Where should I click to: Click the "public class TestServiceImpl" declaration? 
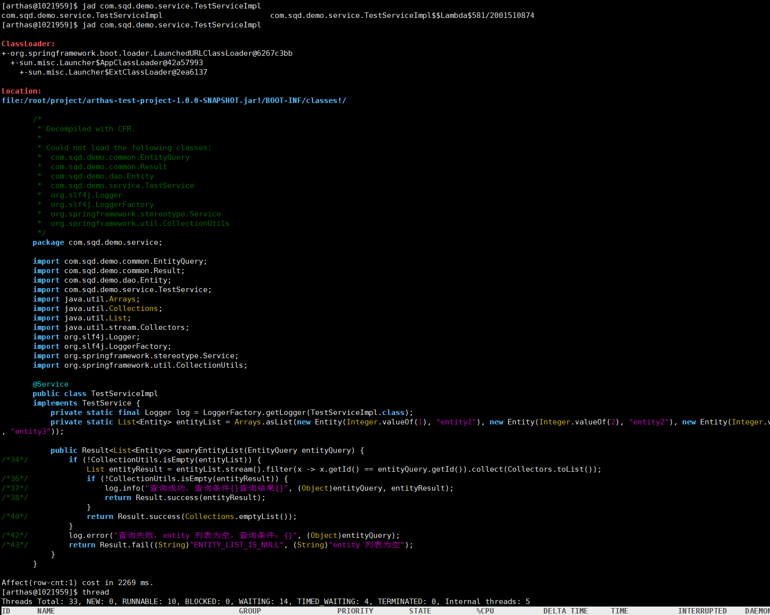point(96,394)
